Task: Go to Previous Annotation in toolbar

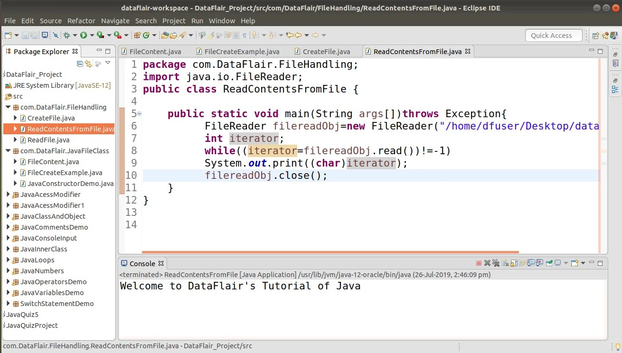Action: (x=272, y=35)
